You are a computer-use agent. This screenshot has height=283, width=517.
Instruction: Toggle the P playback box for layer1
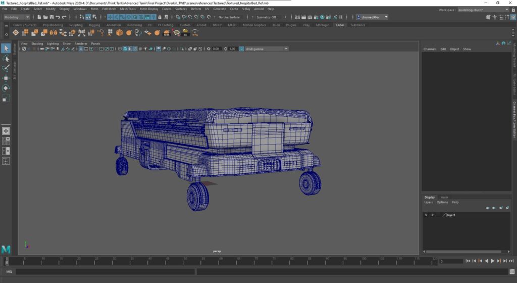coord(432,215)
